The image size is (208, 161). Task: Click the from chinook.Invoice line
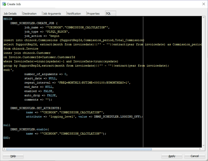[x=21, y=49]
